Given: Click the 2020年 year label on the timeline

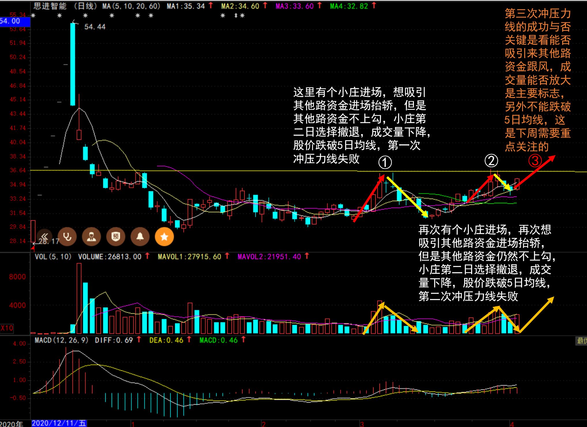Looking at the screenshot, I should coord(12,424).
